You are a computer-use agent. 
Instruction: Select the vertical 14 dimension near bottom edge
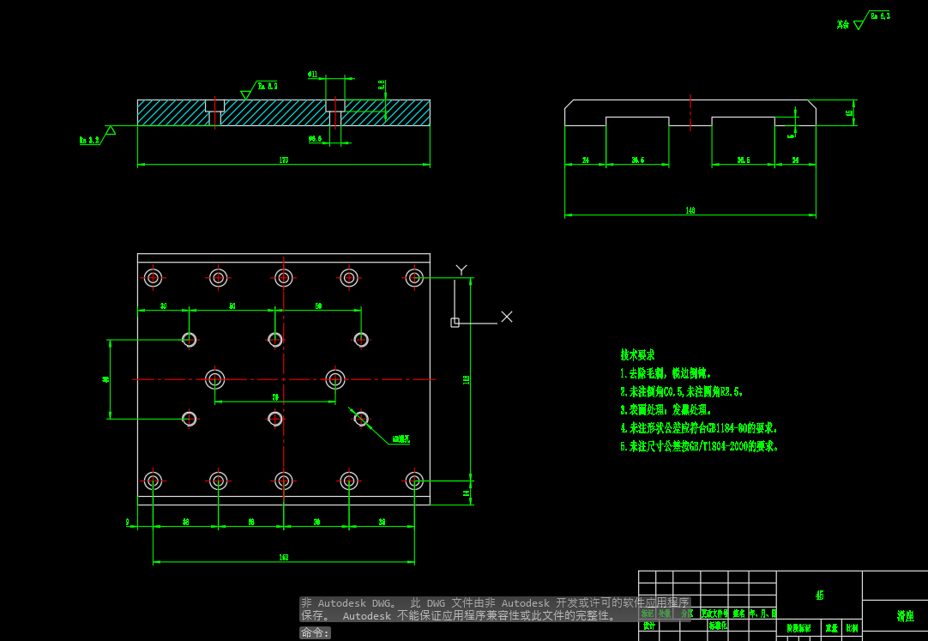click(x=467, y=493)
